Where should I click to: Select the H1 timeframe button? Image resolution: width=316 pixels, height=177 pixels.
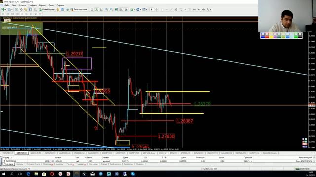pyautogui.click(x=22, y=14)
